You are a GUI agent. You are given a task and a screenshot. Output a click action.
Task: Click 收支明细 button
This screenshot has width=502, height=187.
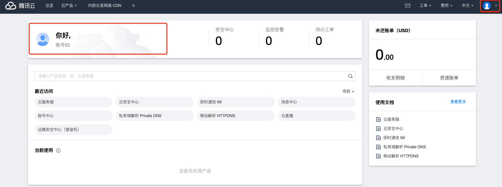pos(396,78)
